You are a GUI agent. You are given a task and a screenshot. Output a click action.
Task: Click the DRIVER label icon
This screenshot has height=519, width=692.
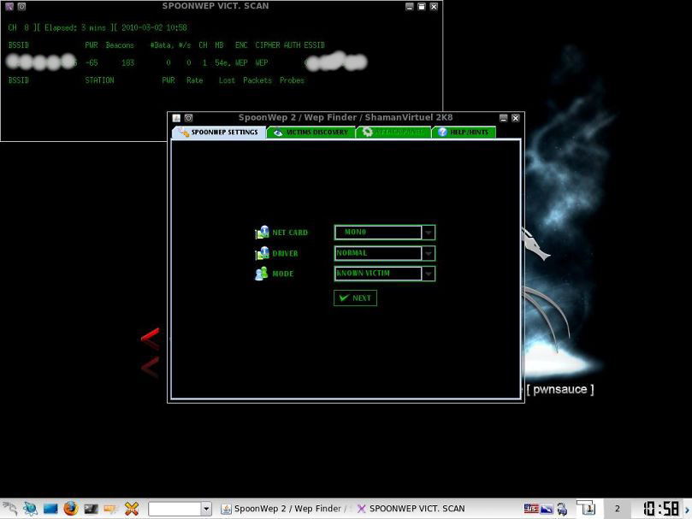pos(262,253)
